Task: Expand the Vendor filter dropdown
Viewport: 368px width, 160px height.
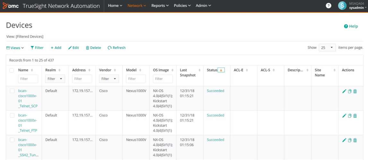Action: (x=109, y=79)
